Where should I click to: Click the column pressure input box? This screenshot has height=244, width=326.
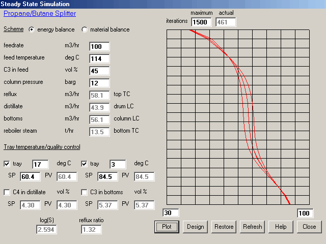[x=99, y=83]
